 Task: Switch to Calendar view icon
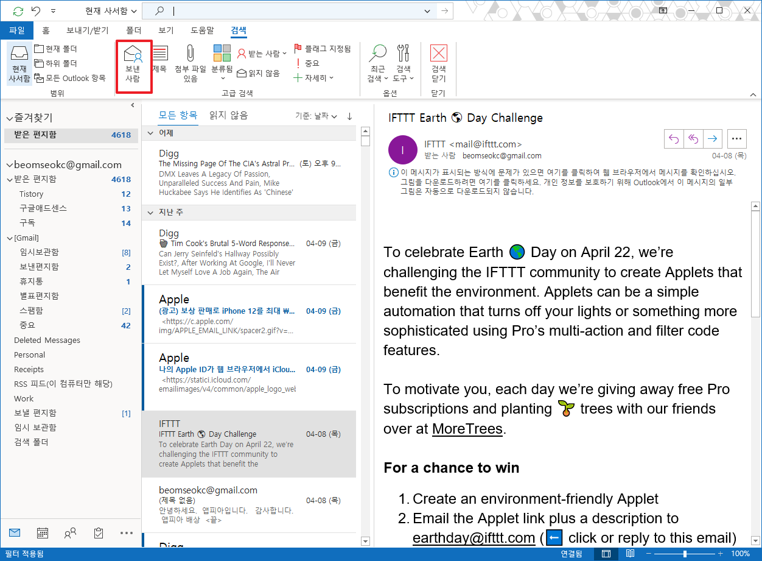43,533
